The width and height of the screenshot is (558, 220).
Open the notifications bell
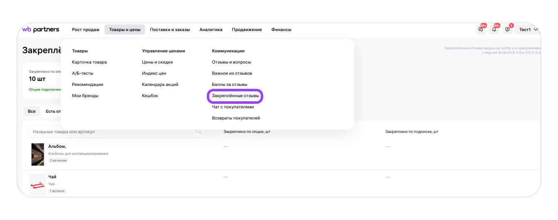point(494,29)
